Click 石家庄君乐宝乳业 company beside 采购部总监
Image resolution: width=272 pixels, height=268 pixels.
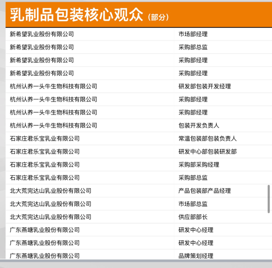pyautogui.click(x=45, y=178)
